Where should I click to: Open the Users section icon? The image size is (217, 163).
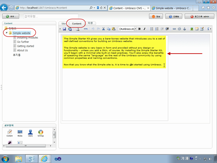click(30, 133)
